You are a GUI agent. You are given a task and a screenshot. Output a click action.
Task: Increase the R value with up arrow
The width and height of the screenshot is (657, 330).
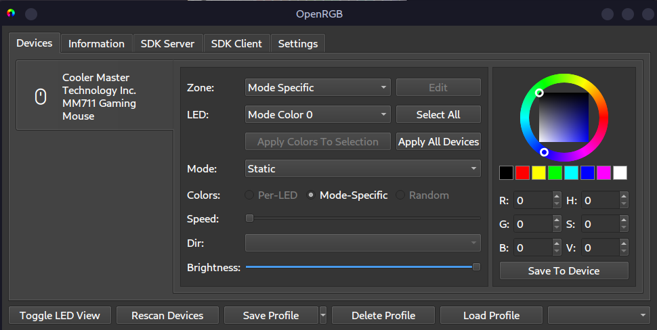click(557, 197)
